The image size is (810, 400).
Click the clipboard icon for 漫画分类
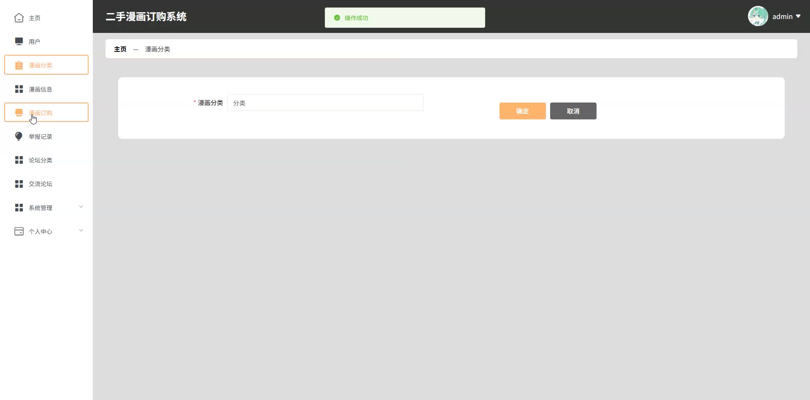pos(19,65)
